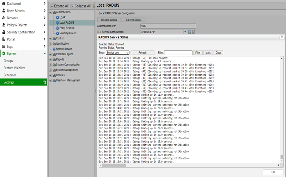Click the Dashboard gauge icon
Viewport: 286px width, 177px height.
click(x=4, y=3)
